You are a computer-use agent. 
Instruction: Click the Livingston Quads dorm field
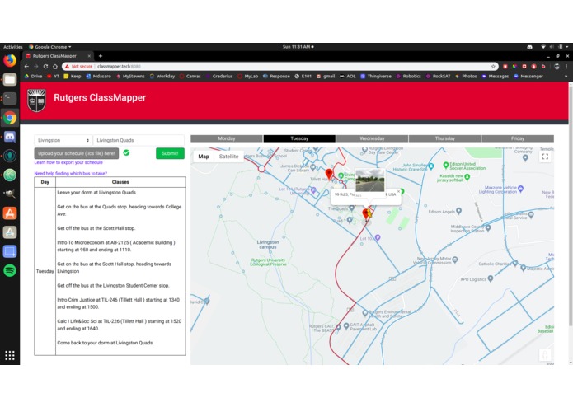[x=139, y=140]
